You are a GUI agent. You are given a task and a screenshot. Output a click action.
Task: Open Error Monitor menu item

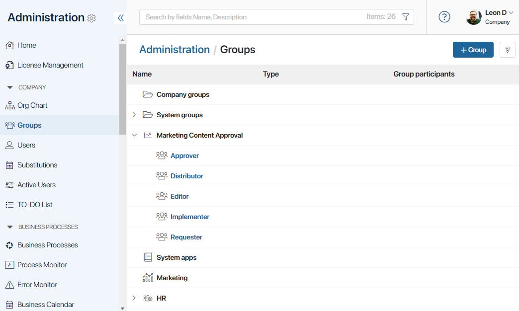[x=37, y=285]
